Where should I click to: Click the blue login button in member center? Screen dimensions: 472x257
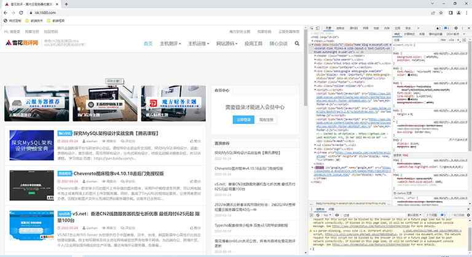pos(243,120)
